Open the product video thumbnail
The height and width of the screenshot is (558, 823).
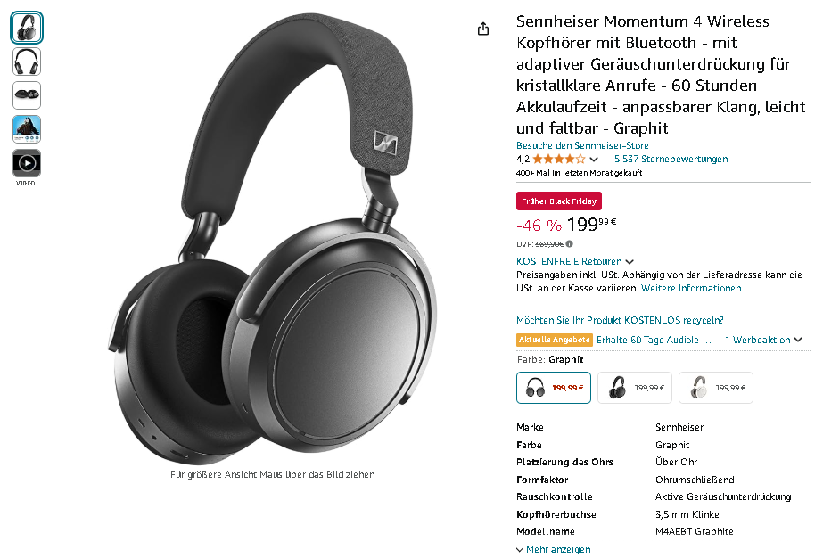click(26, 163)
